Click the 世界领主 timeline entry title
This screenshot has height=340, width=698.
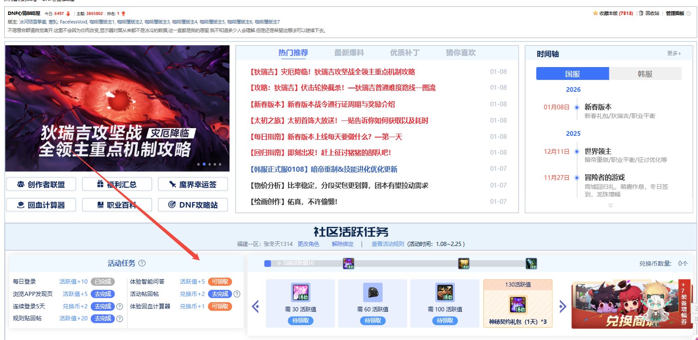tap(598, 151)
